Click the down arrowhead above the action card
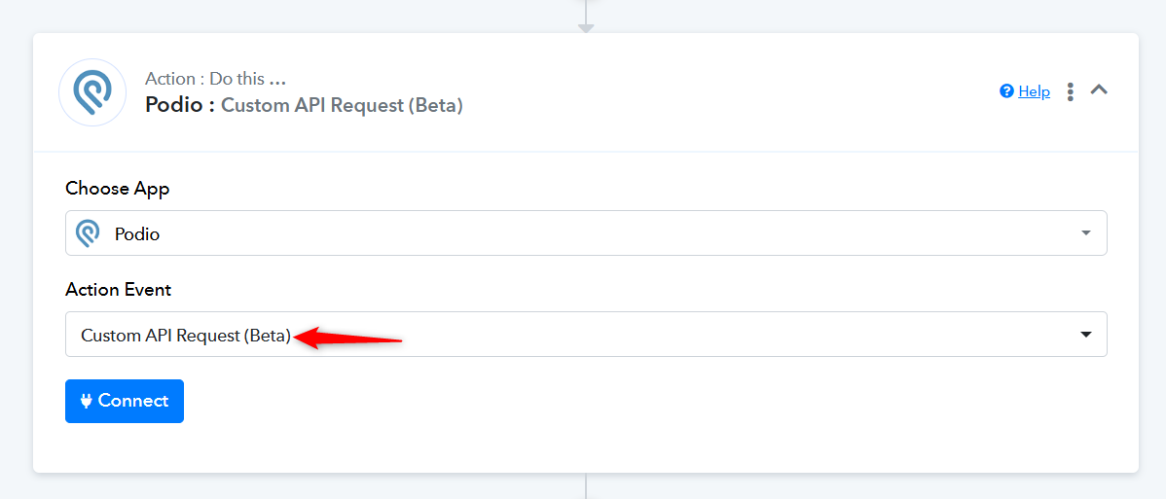1166x499 pixels. pos(586,29)
